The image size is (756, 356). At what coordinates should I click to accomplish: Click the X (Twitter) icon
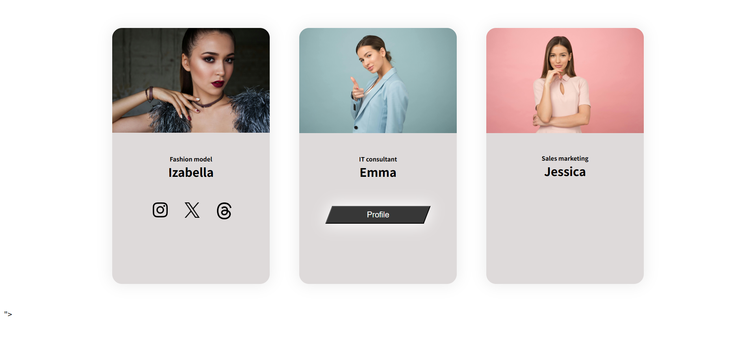192,210
